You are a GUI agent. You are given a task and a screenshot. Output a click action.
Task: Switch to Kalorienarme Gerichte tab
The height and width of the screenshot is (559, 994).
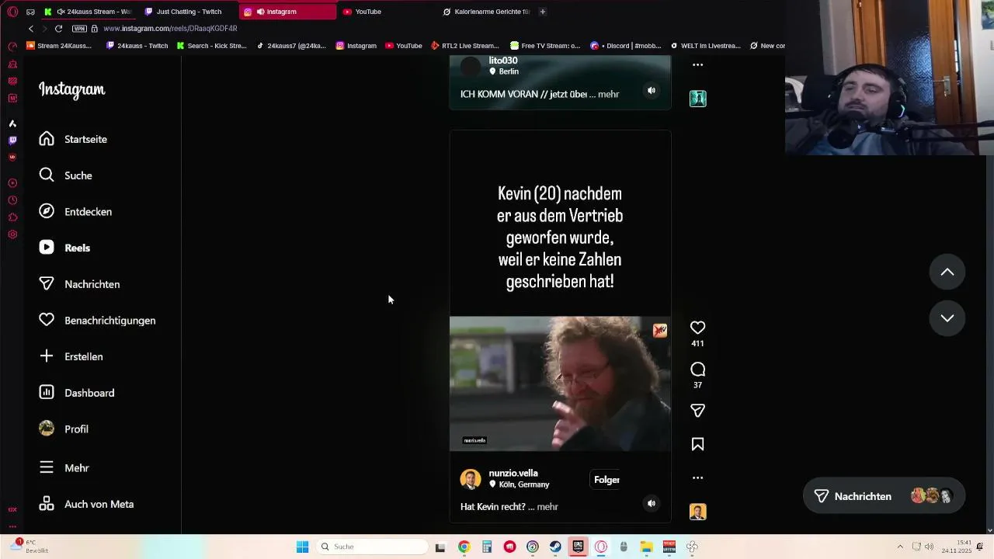click(x=486, y=12)
